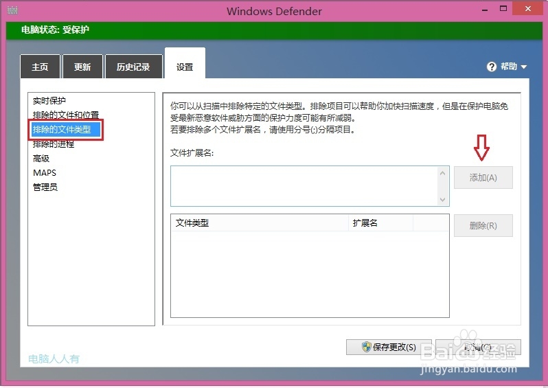Select 实时保护 in settings list
The height and width of the screenshot is (388, 548).
point(49,101)
